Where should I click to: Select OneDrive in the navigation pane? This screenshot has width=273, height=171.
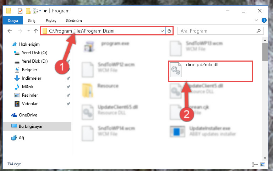(28, 115)
